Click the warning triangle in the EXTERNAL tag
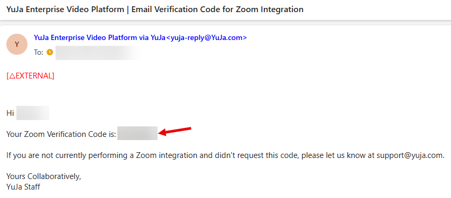Screen dimensions: 451x198 (12, 76)
